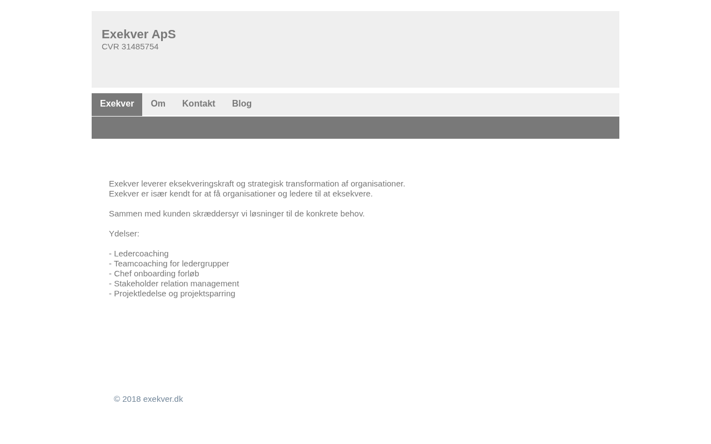Image resolution: width=711 pixels, height=444 pixels.
Task: Select the Teamcoaching for ledergrupper line
Action: [x=171, y=264]
